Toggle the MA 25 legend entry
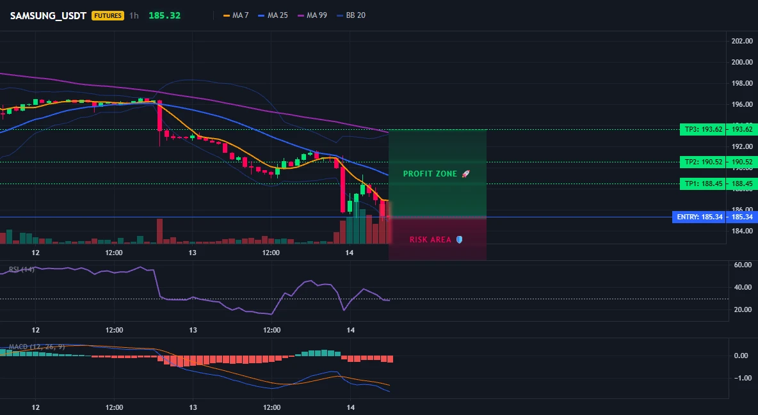The height and width of the screenshot is (415, 758). click(x=273, y=15)
